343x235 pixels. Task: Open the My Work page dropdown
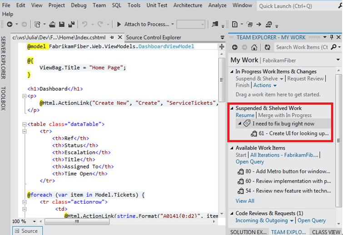coord(338,60)
